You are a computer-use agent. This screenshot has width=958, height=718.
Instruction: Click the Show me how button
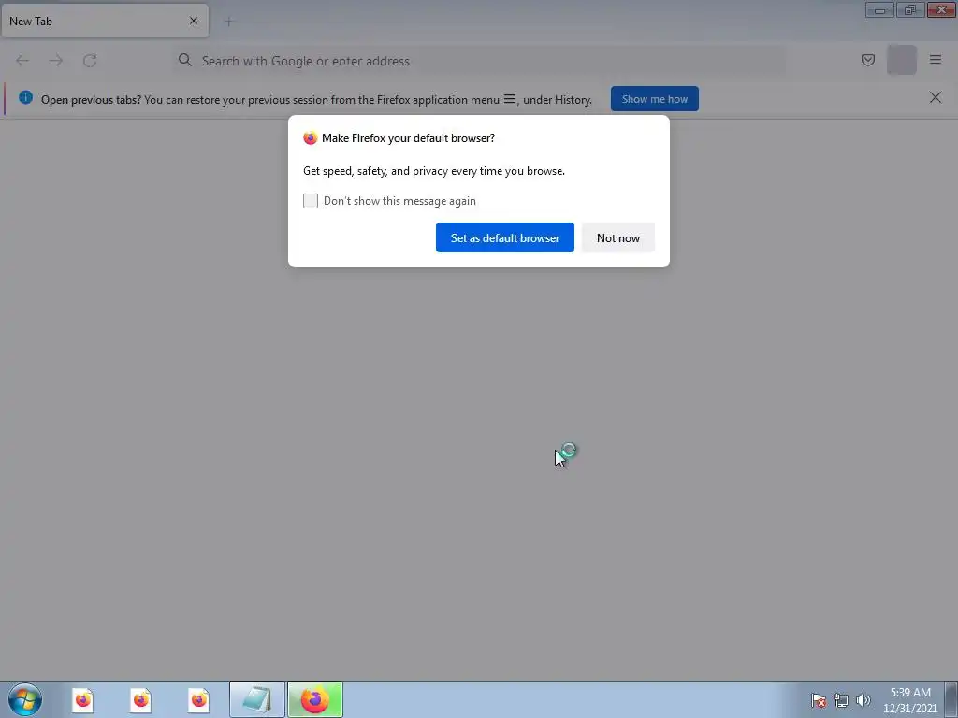[654, 99]
